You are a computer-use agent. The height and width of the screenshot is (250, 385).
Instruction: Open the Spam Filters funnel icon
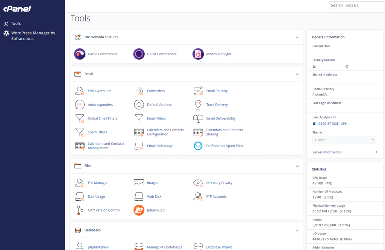[80, 132]
